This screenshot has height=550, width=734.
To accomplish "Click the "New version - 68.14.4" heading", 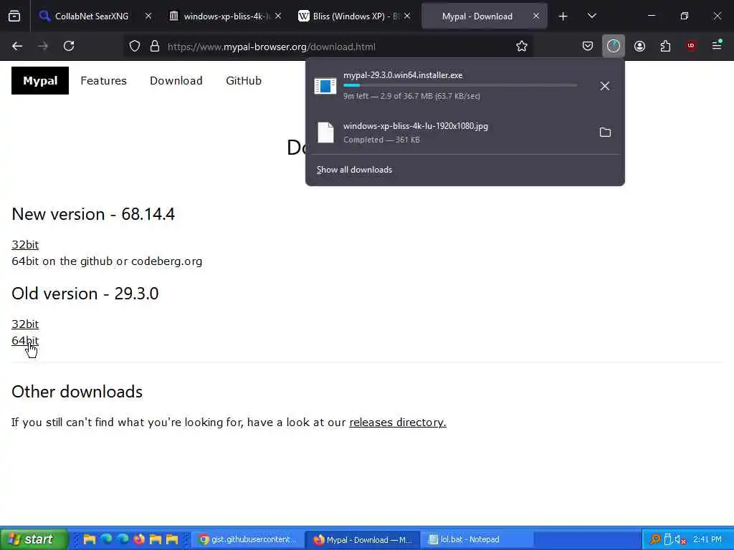I will (93, 214).
